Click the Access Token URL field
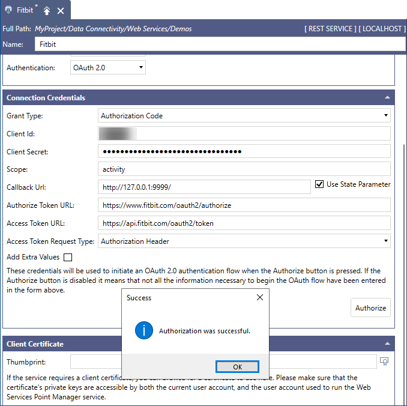 [244, 223]
